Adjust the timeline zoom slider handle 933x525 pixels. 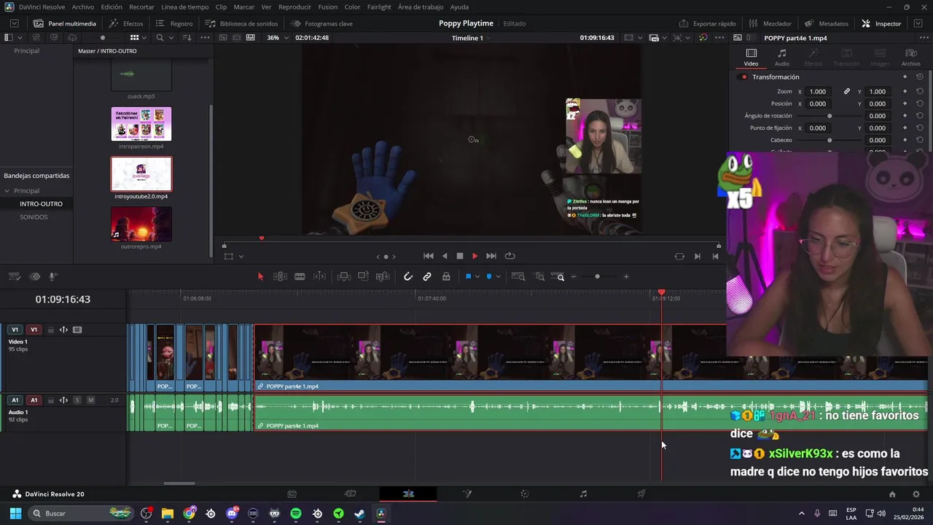[x=597, y=276]
